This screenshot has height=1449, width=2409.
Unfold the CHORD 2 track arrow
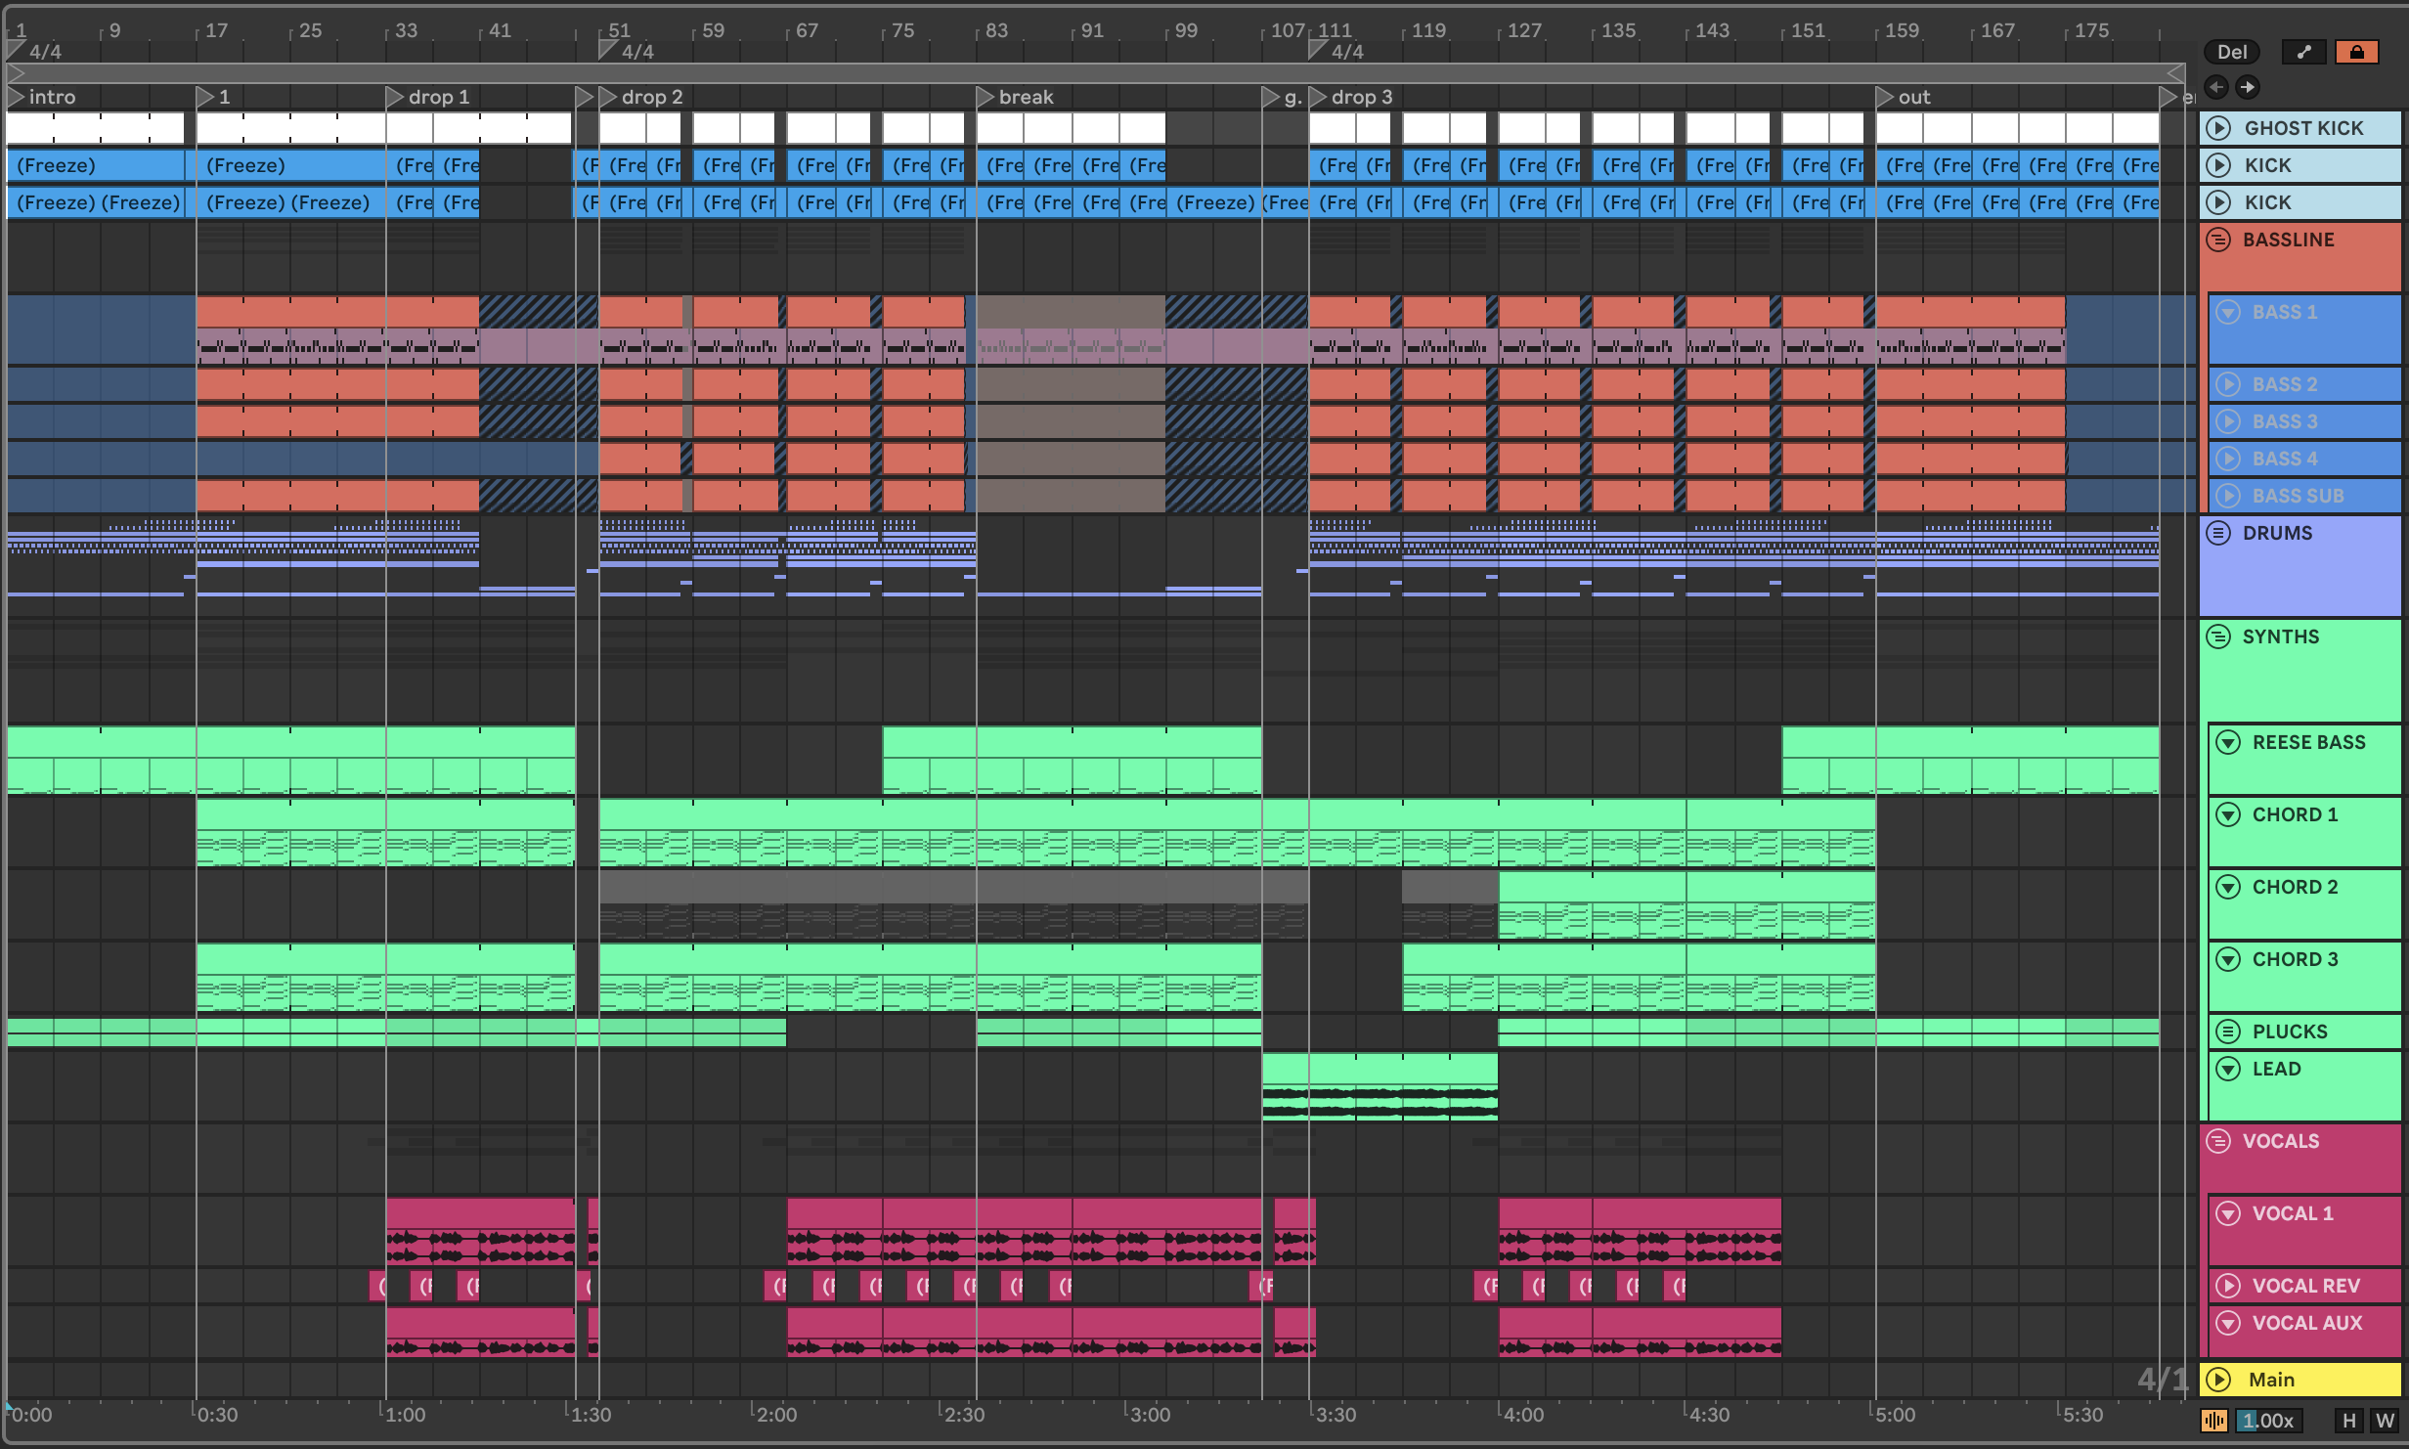2228,887
